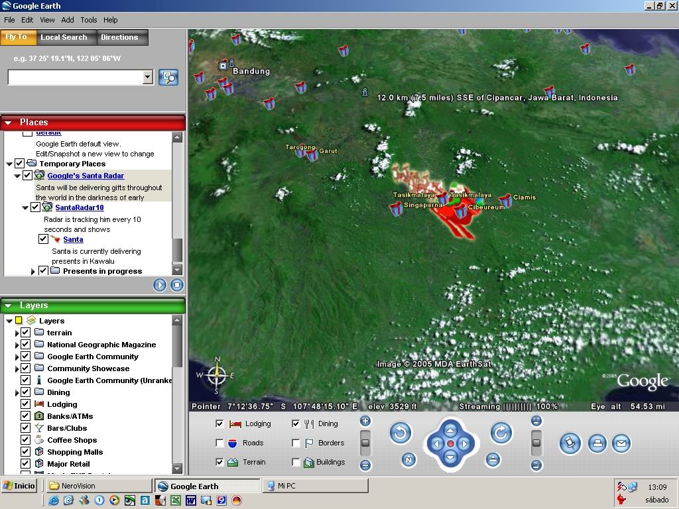
Task: Click the red center navigation dot
Action: pyautogui.click(x=450, y=443)
